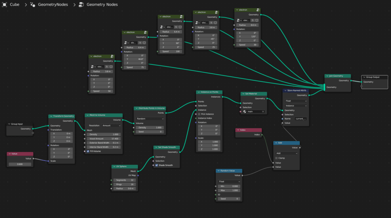Disable the Shade Smooth checkbox
Viewport: 391px width, 218px height.
click(157, 165)
